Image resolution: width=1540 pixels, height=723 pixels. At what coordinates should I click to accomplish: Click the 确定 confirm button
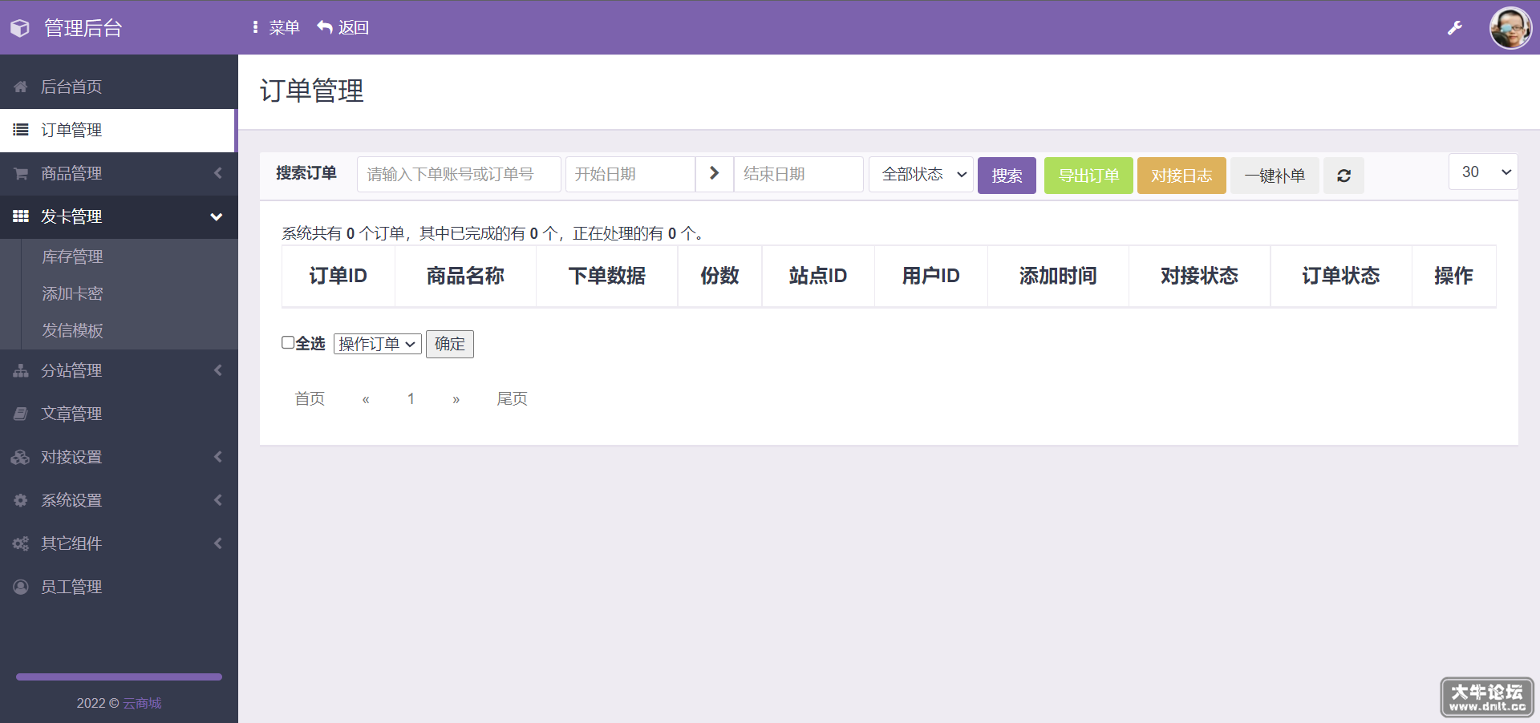coord(450,344)
